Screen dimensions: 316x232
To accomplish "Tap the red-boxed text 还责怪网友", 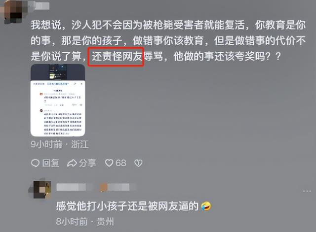I will click(x=116, y=57).
